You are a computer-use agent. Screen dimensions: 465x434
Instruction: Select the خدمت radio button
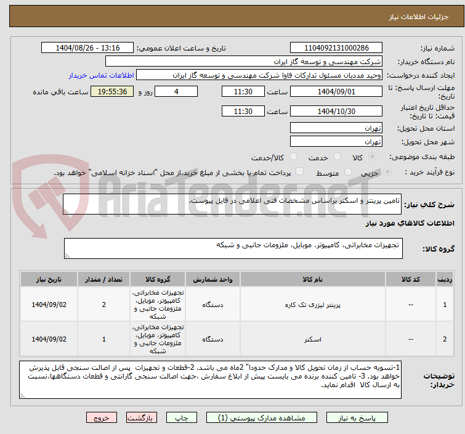tap(337, 157)
